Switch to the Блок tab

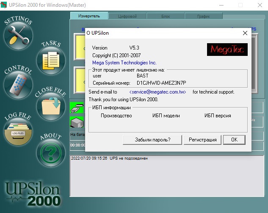pos(166,17)
